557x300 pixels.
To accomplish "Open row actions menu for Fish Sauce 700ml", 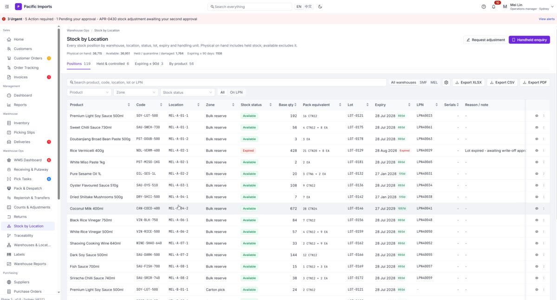I will [544, 267].
